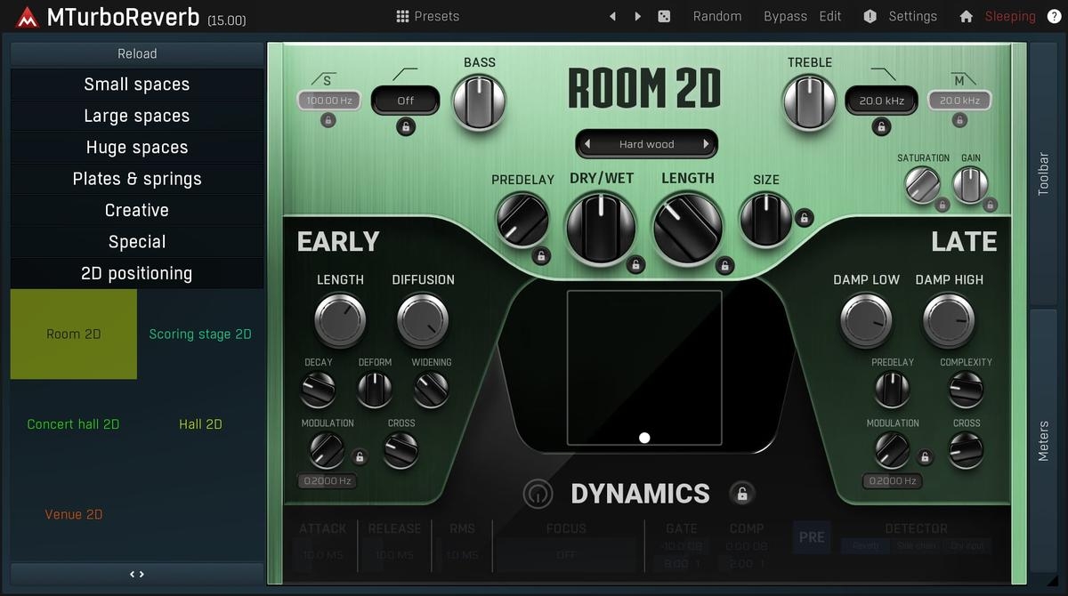Viewport: 1068px width, 596px height.
Task: Click the dice randomize icon
Action: point(664,16)
